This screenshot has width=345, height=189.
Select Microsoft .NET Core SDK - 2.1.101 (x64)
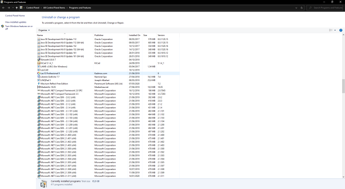pos(108,111)
